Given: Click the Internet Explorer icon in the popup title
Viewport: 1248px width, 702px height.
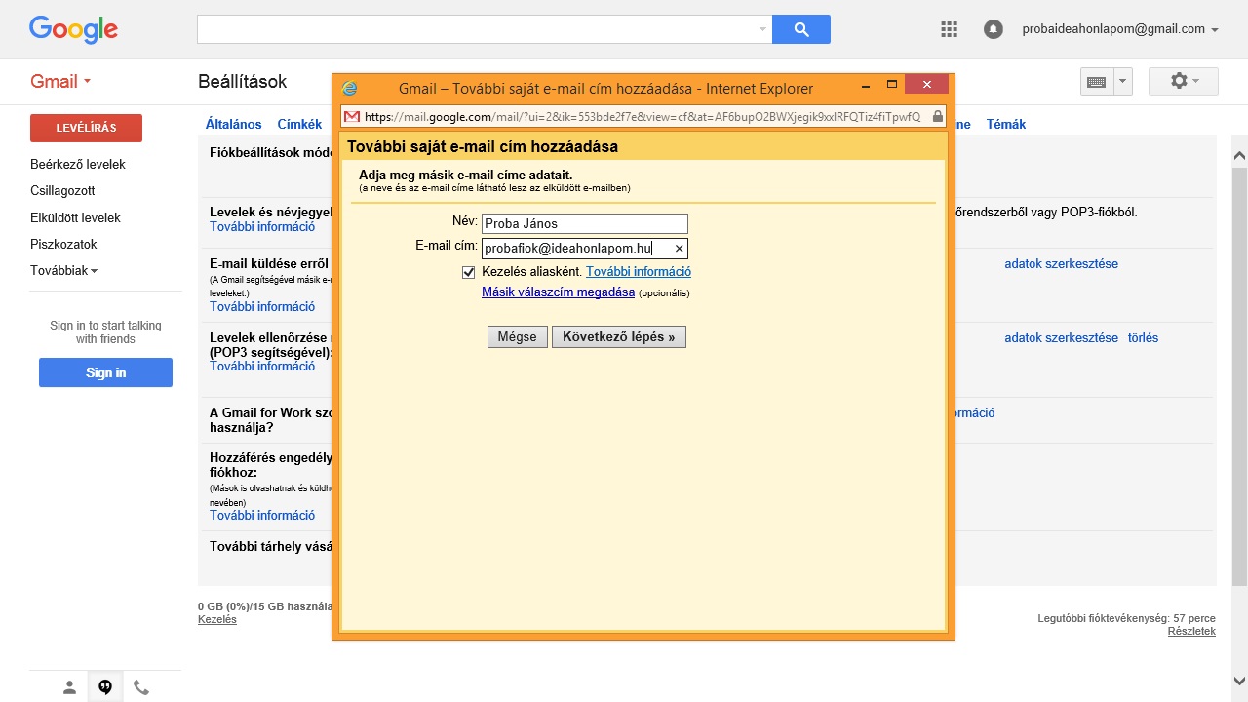Looking at the screenshot, I should pyautogui.click(x=350, y=88).
